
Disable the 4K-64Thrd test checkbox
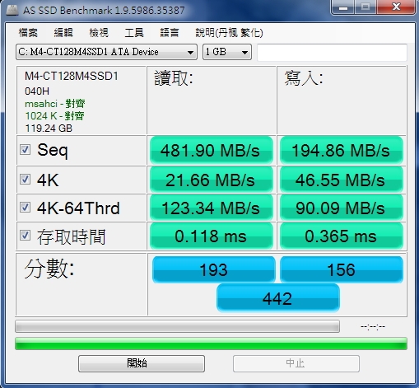click(x=25, y=208)
